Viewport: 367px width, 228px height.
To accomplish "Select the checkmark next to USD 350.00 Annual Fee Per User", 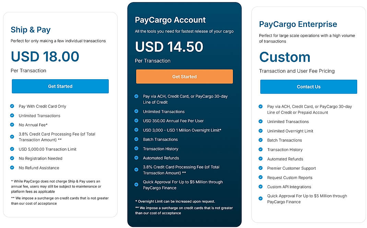I will coord(137,121).
